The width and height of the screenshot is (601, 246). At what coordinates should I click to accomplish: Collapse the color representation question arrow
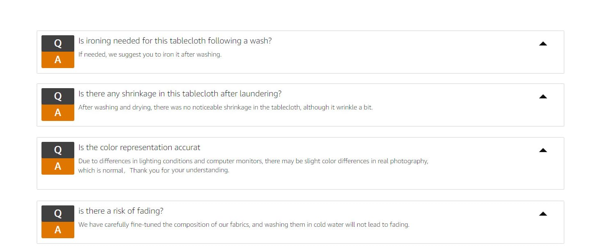(x=543, y=150)
